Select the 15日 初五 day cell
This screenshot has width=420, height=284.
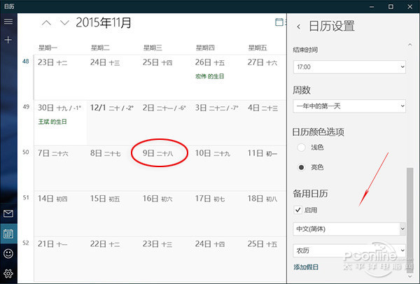tap(113, 213)
